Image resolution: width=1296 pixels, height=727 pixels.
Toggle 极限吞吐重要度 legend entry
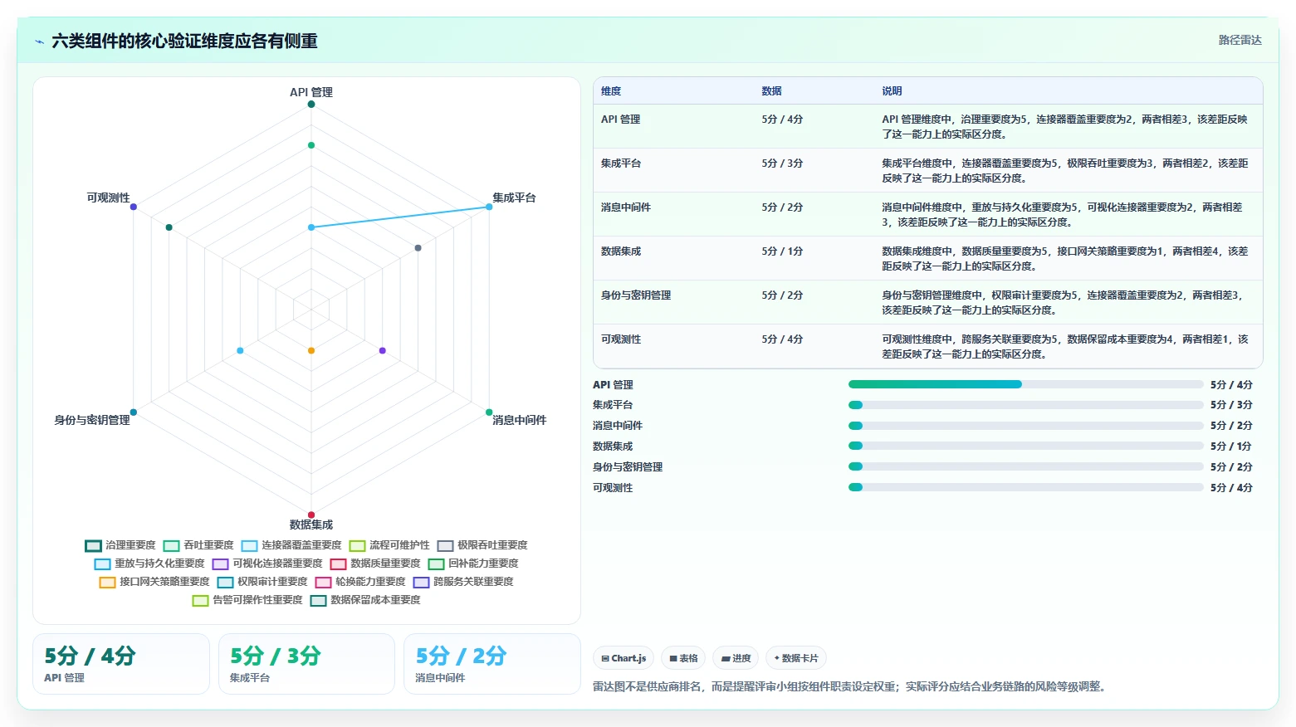click(x=482, y=545)
